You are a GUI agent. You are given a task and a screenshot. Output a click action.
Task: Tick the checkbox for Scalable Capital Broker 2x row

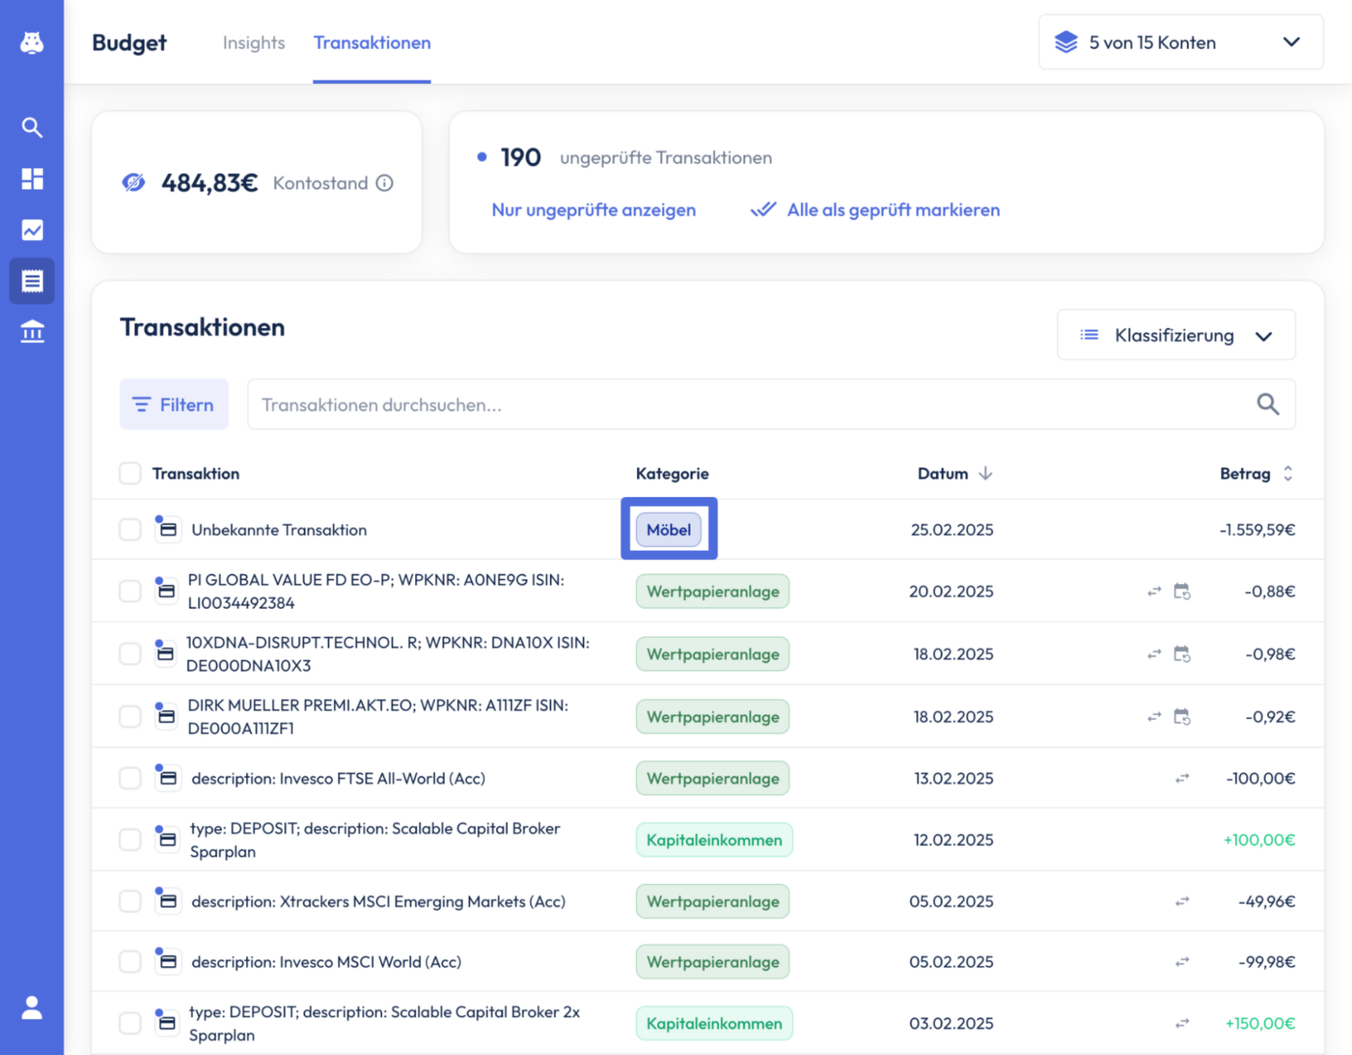click(x=130, y=1023)
